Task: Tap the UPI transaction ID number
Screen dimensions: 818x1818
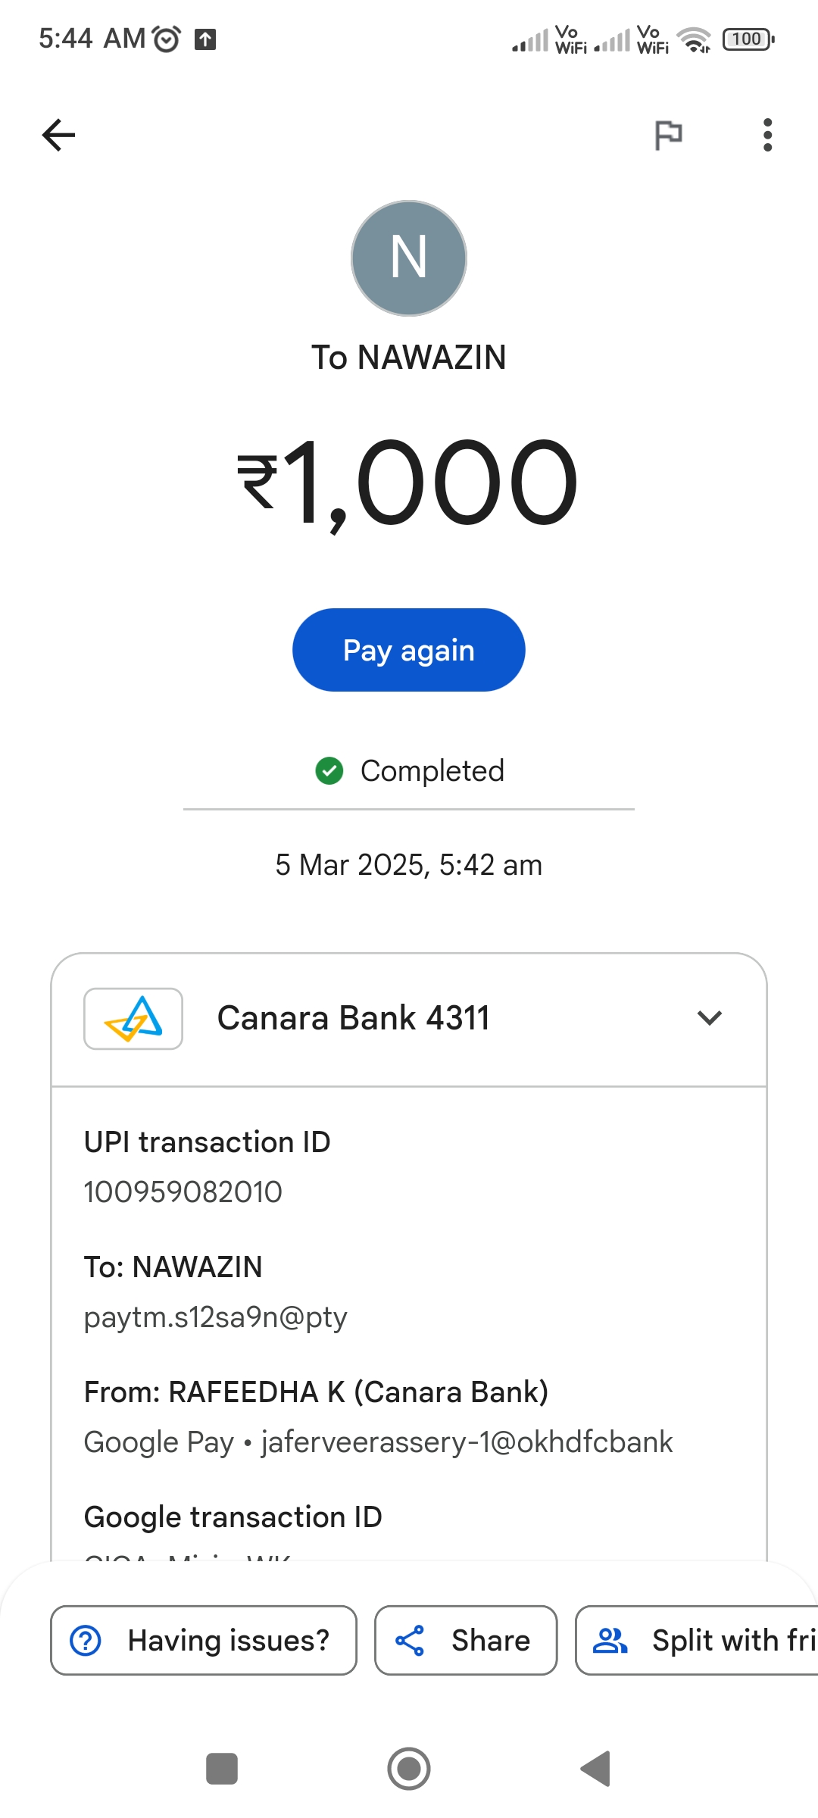Action: click(x=183, y=1192)
